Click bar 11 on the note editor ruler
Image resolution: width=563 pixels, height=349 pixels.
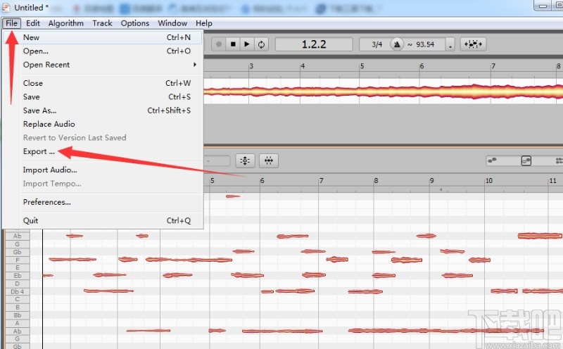click(553, 180)
